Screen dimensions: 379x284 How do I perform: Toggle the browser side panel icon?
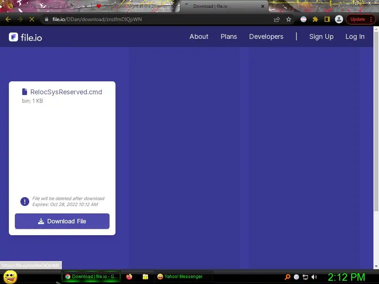(x=327, y=19)
